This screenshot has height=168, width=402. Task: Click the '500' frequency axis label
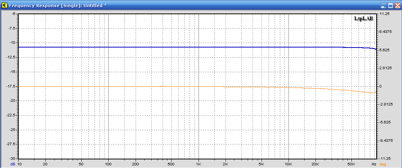pos(172,164)
